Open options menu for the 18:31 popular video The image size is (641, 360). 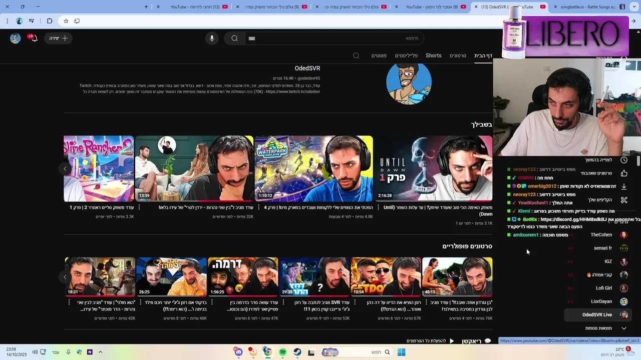point(69,302)
